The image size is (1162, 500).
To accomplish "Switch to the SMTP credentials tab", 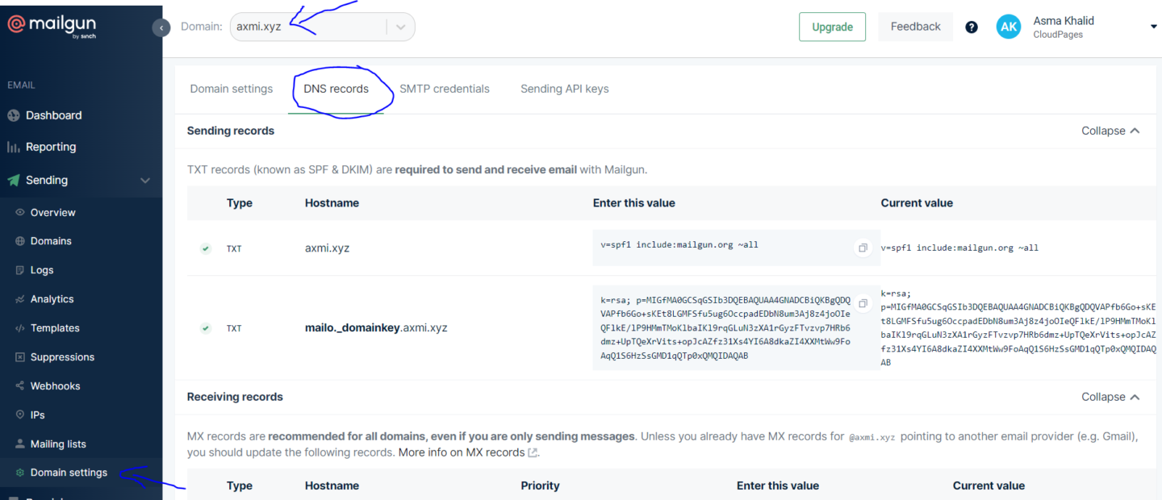I will coord(445,89).
